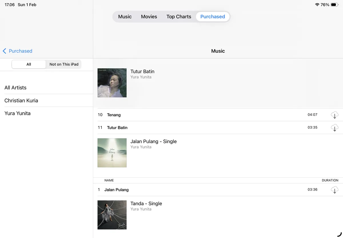Tap the battery indicator icon
Viewport: 343px width, 238px height.
pos(334,5)
